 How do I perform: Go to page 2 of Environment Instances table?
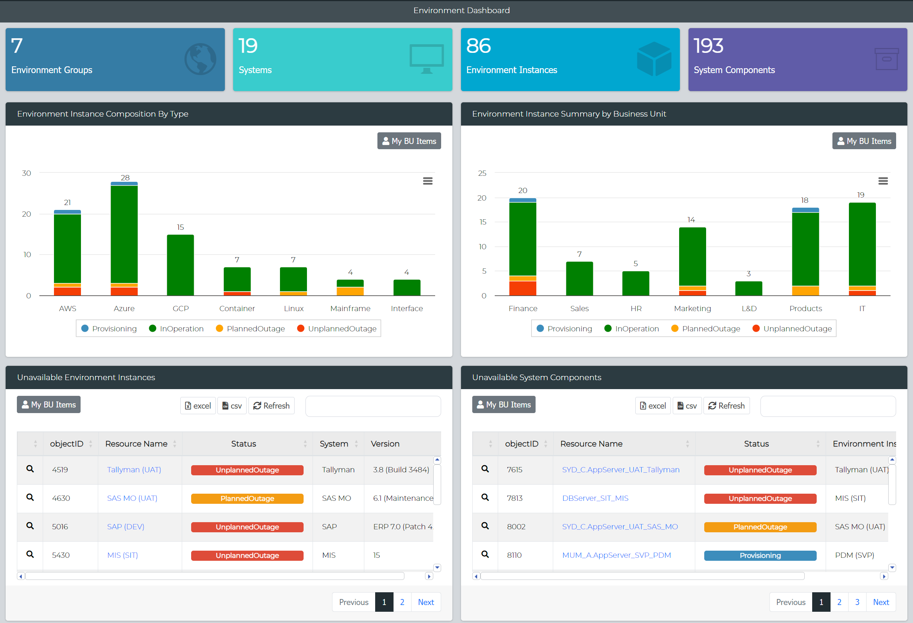pos(402,602)
